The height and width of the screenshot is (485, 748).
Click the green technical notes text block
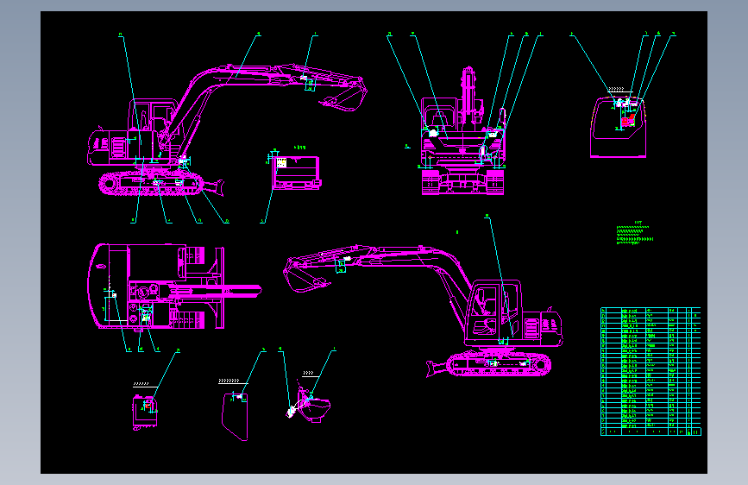coord(635,233)
